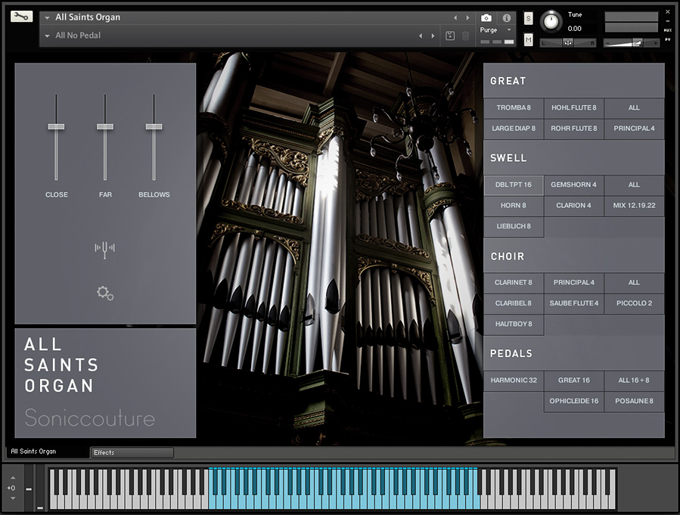Click the delete snapshot trash icon
Image resolution: width=680 pixels, height=515 pixels.
[466, 36]
